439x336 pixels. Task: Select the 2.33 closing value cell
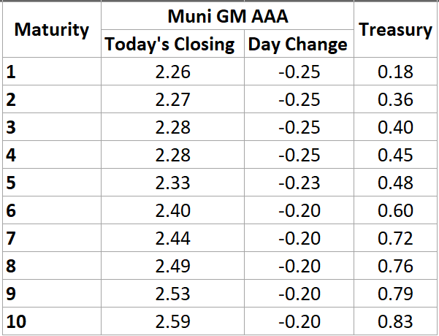tap(173, 183)
